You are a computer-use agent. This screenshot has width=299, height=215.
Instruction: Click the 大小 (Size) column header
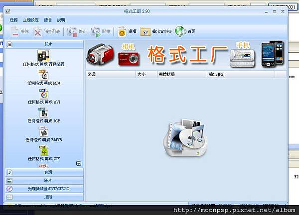[147, 74]
